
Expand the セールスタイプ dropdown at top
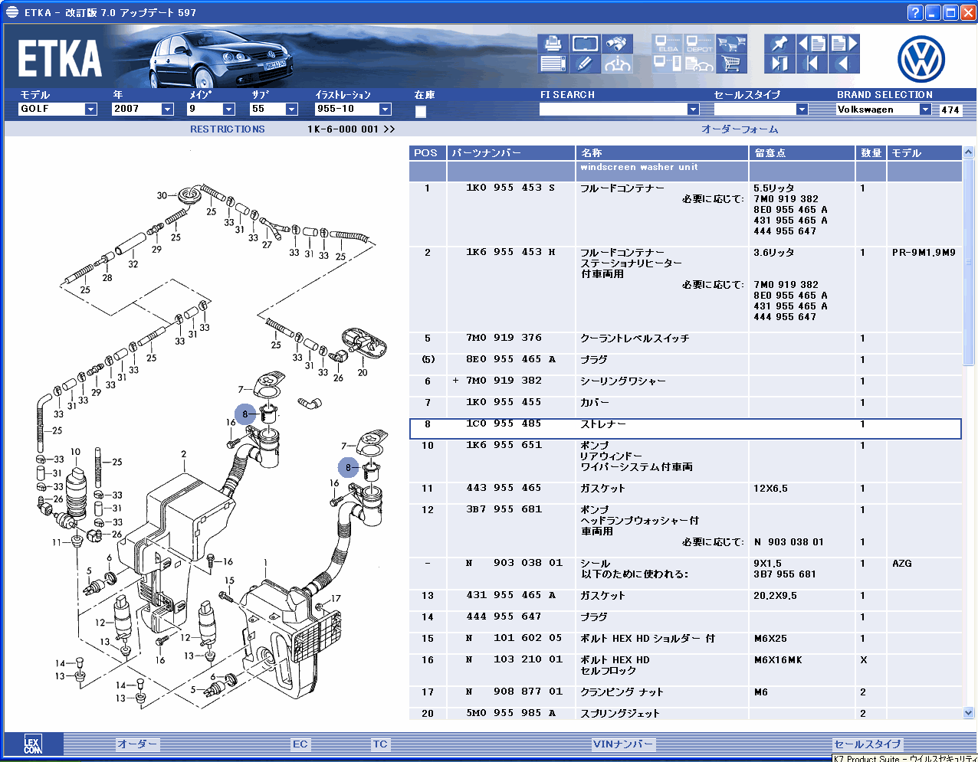point(802,110)
